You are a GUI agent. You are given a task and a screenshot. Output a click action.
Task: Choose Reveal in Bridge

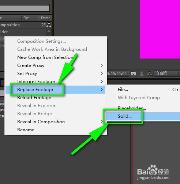[x=35, y=114]
